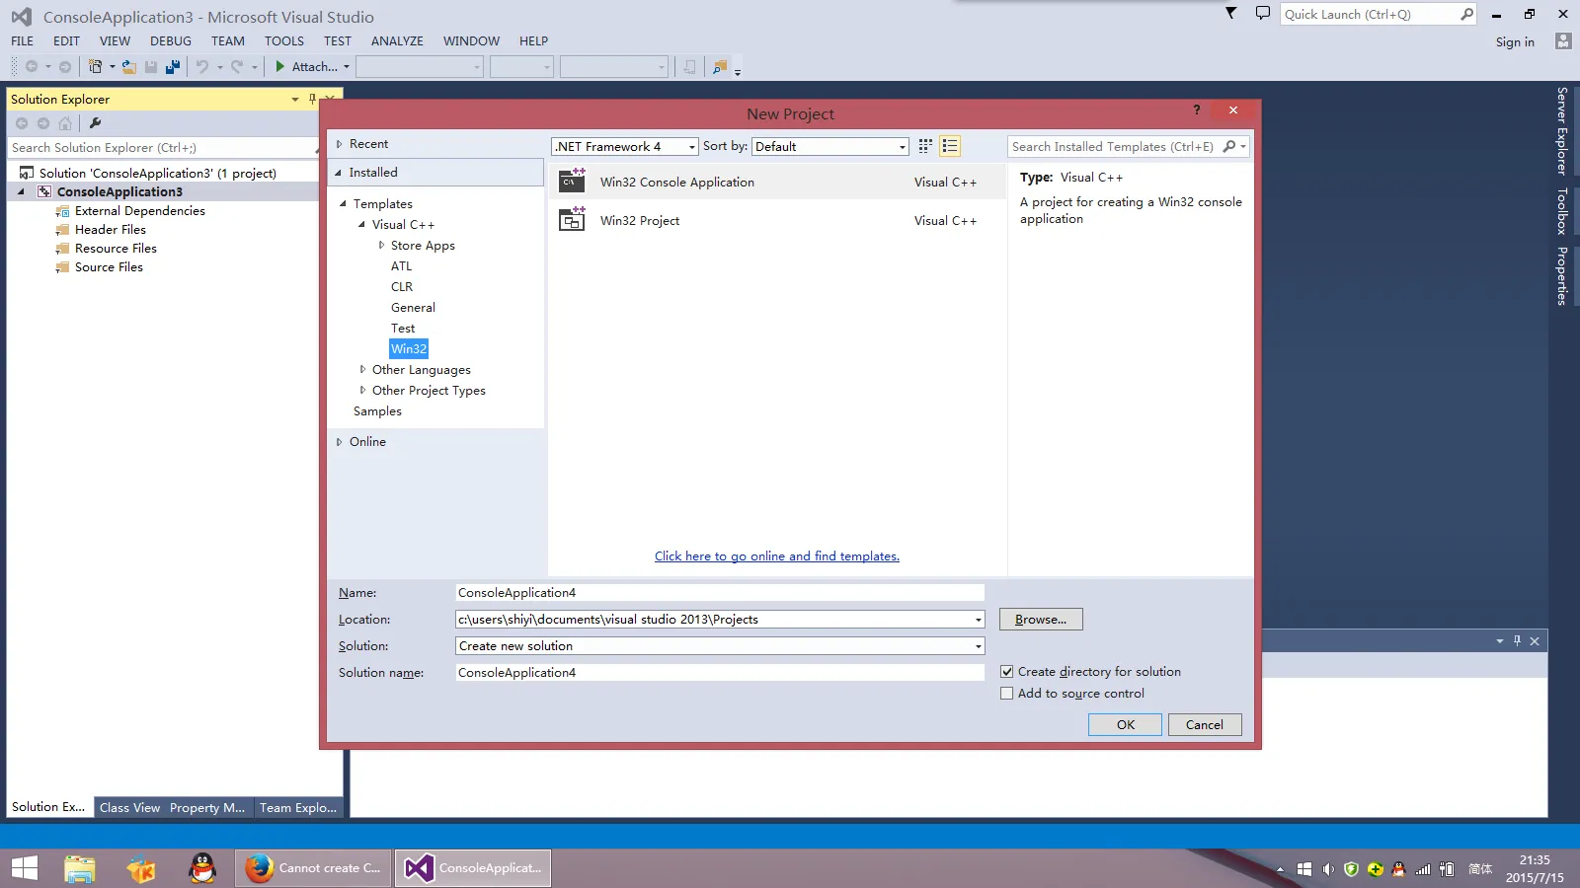Click OK to create the project

[x=1125, y=724]
